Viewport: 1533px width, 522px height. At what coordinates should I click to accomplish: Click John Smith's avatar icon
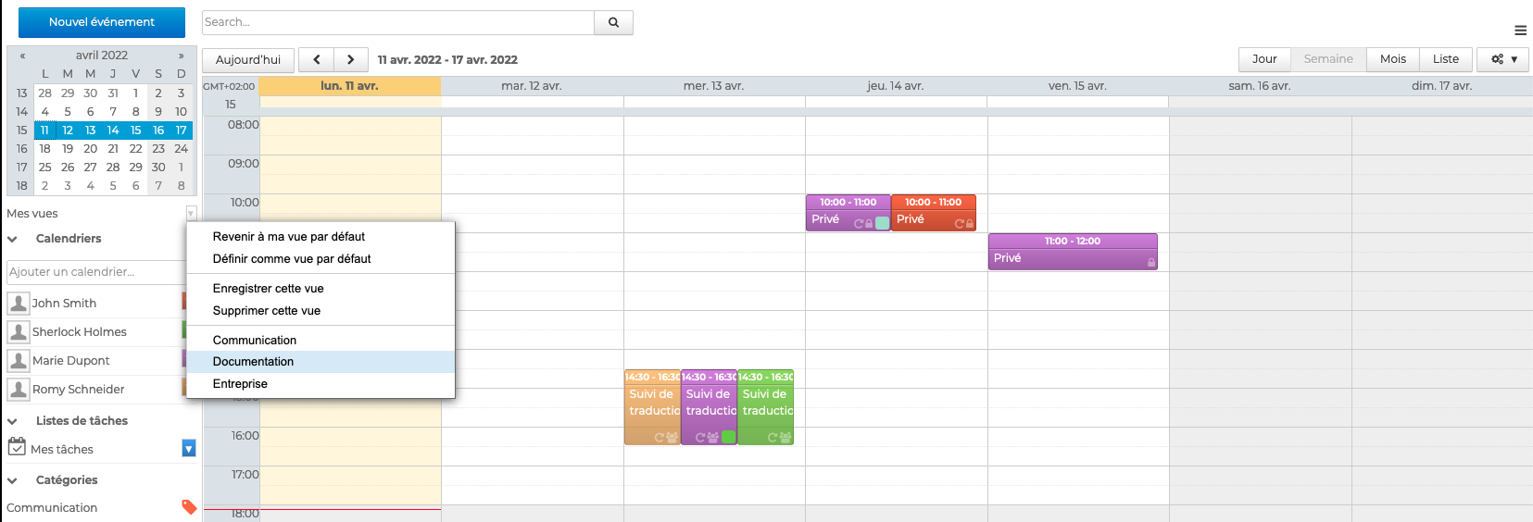[19, 303]
